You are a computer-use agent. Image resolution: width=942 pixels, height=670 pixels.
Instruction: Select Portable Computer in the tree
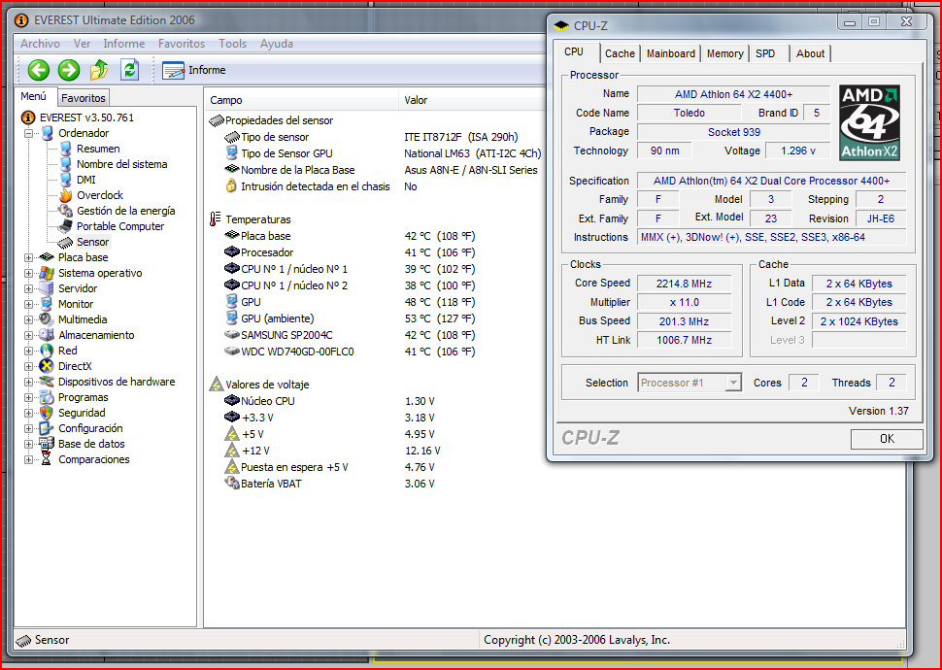coord(120,226)
